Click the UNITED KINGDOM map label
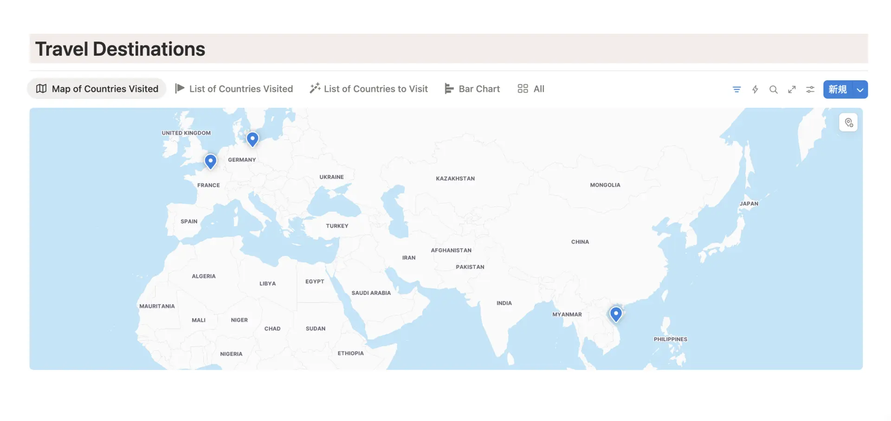The height and width of the screenshot is (421, 891). pos(186,133)
